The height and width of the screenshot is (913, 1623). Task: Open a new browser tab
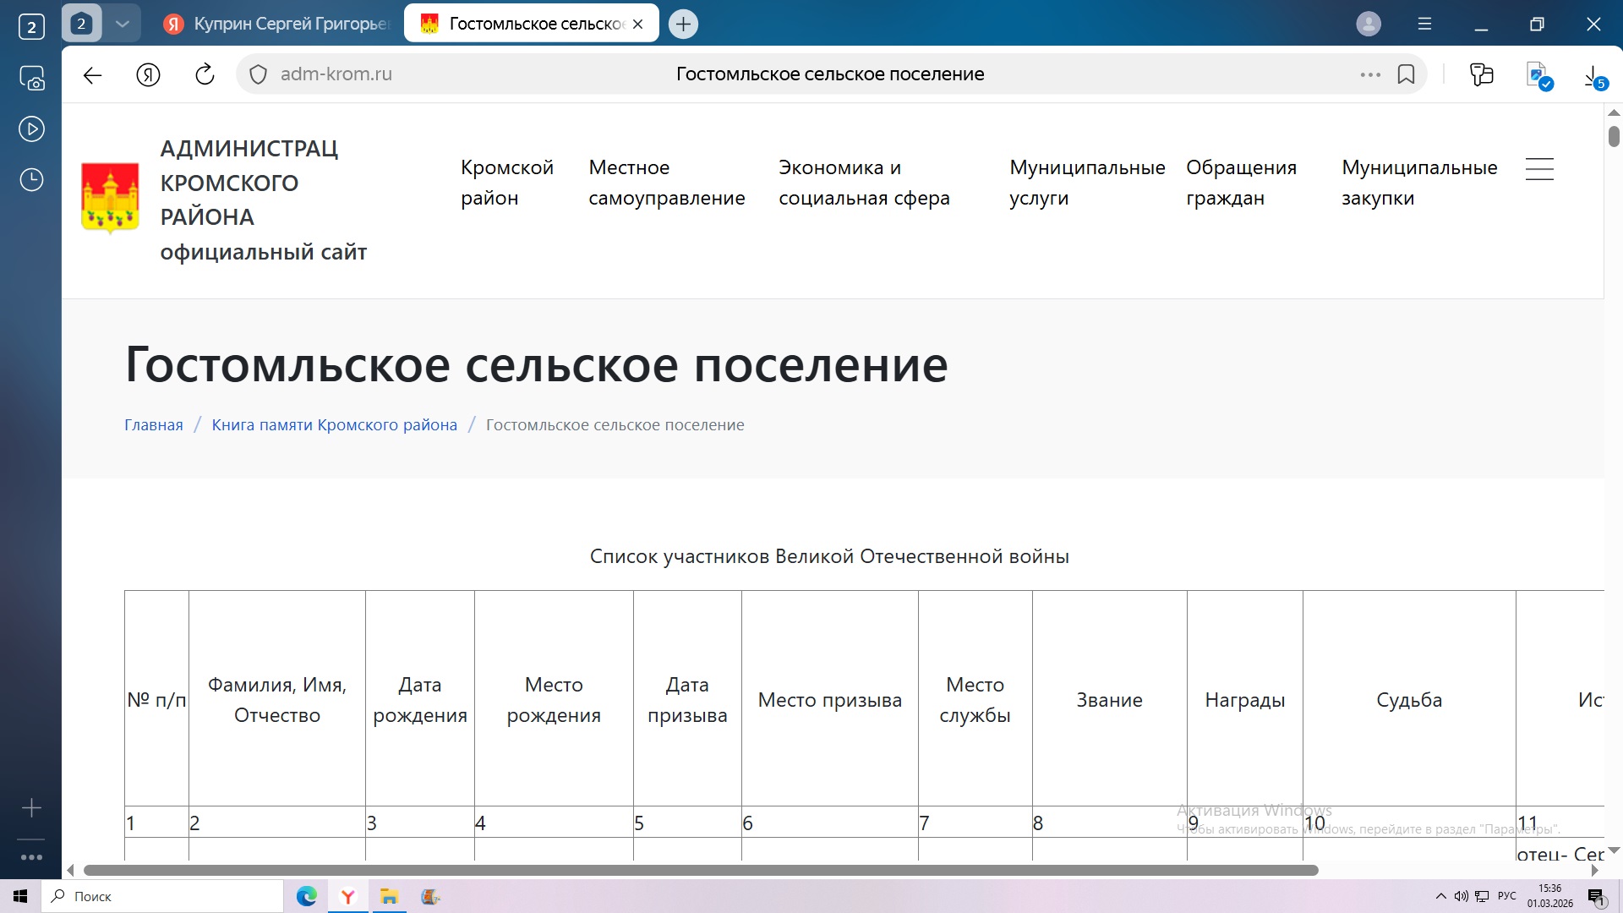coord(683,24)
